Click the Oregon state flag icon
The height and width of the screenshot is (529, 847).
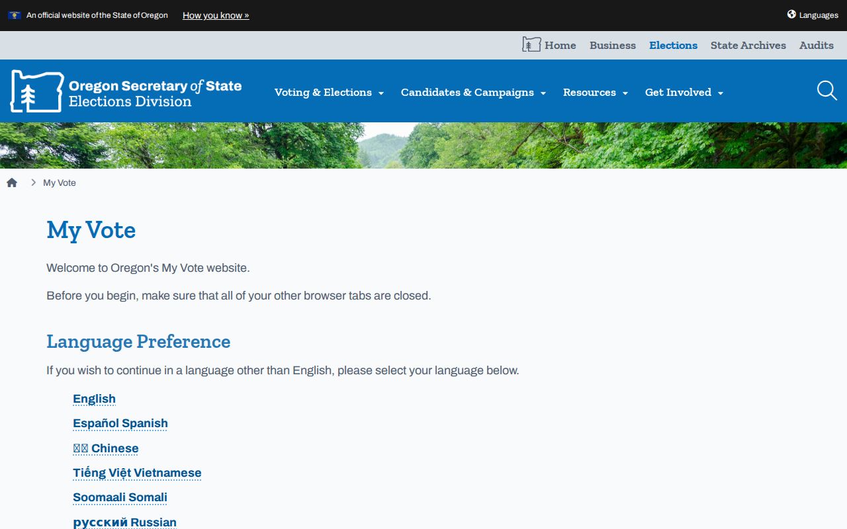[x=15, y=15]
